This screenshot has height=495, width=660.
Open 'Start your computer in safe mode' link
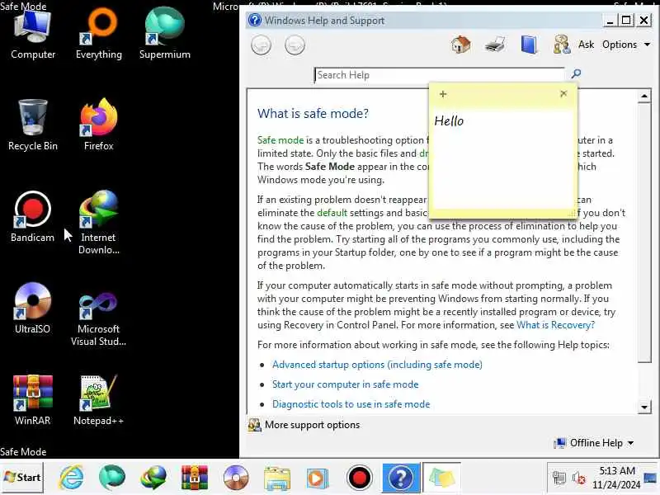coord(345,384)
